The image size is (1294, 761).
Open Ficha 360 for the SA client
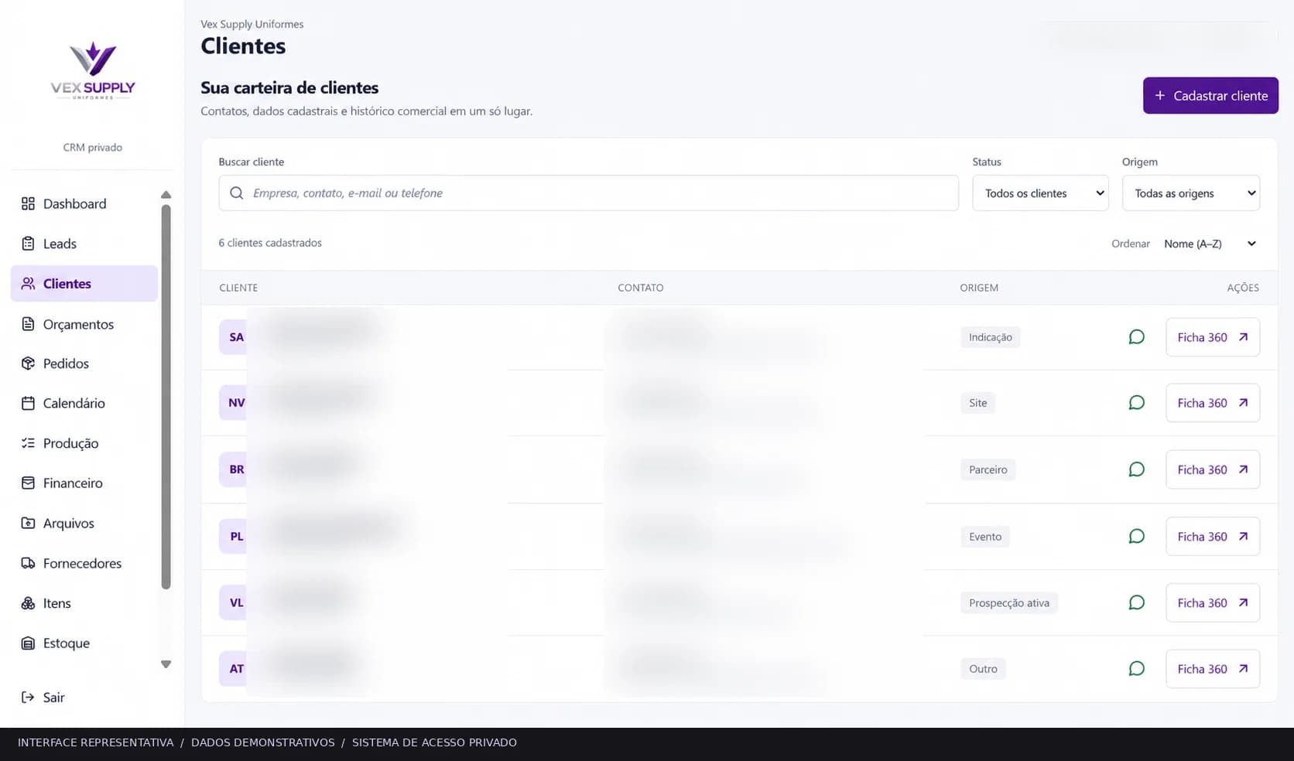click(x=1213, y=337)
